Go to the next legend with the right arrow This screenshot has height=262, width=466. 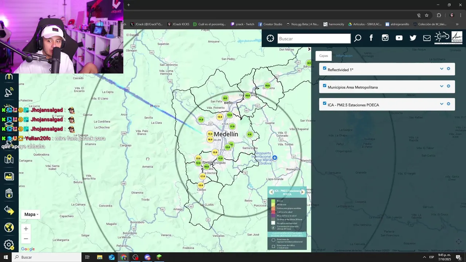point(302,192)
